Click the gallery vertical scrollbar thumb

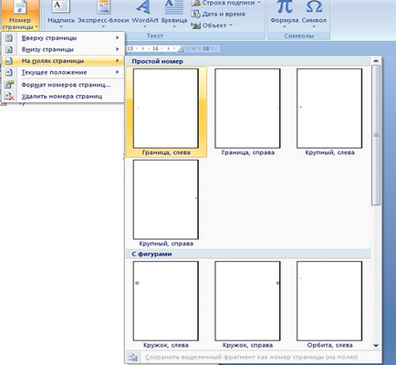376,135
